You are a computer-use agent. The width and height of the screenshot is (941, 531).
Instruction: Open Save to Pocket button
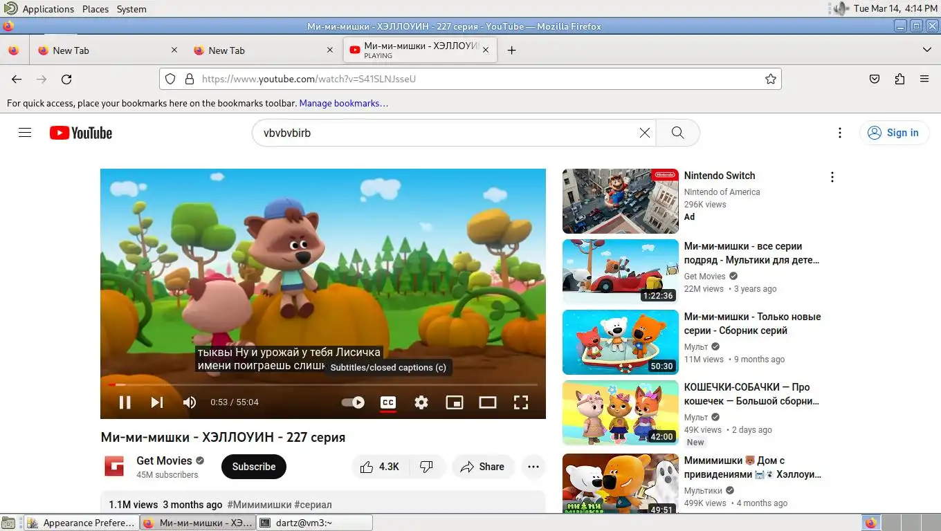(875, 79)
